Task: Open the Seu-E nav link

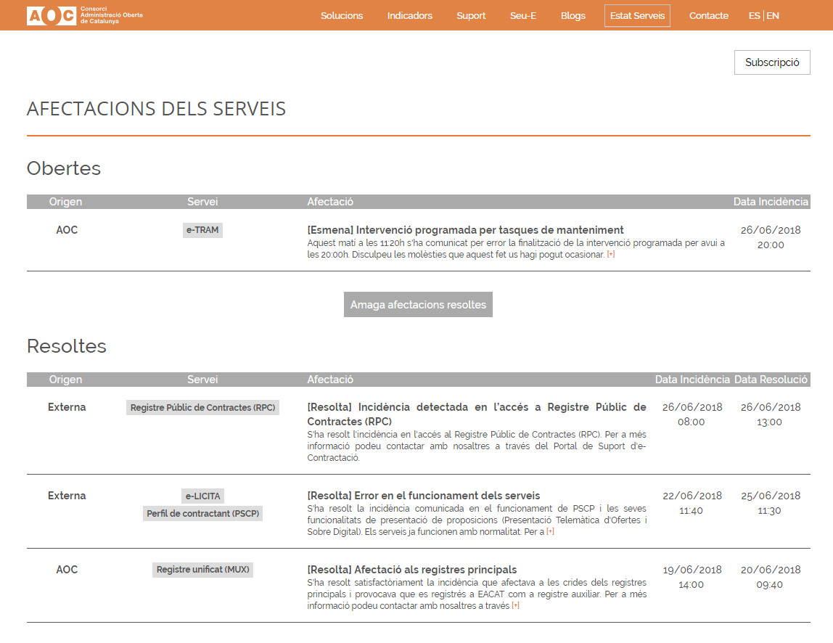Action: click(x=522, y=16)
